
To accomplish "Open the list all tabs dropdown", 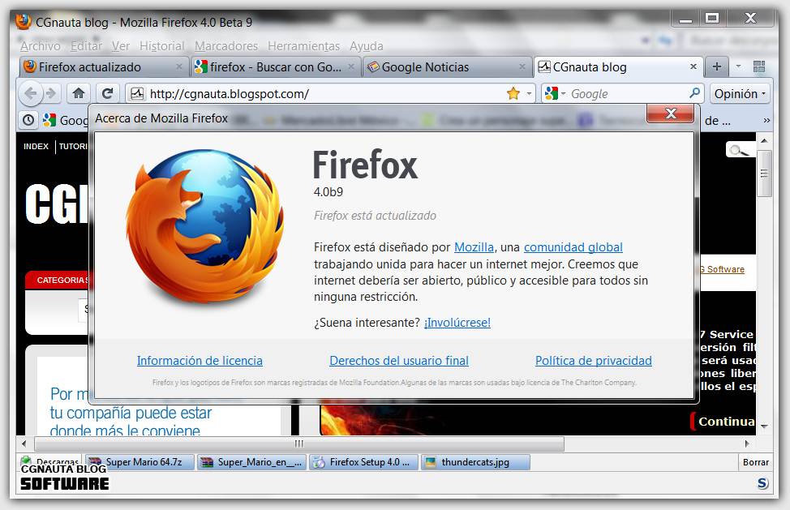I will pyautogui.click(x=738, y=66).
